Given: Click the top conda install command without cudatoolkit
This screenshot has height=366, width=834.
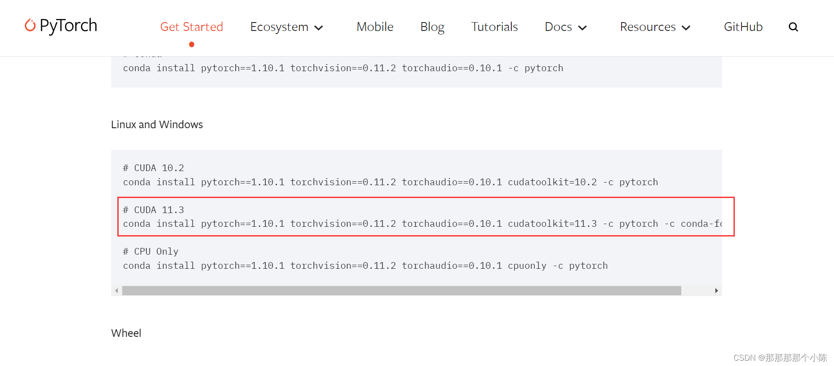Looking at the screenshot, I should [x=343, y=68].
